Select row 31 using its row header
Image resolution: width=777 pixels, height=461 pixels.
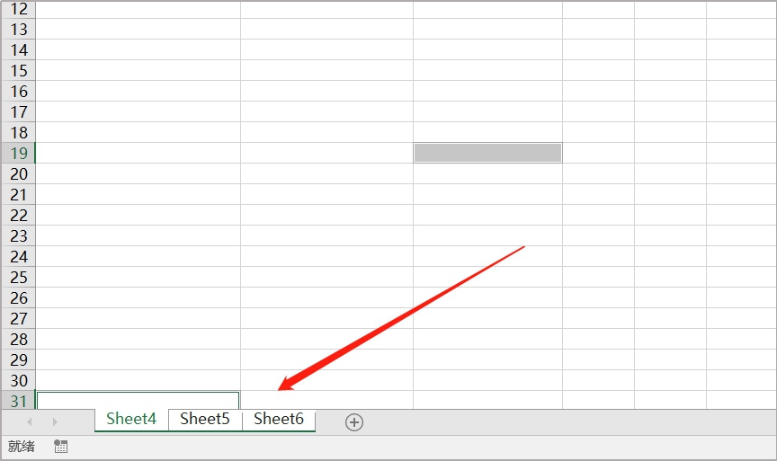pos(18,400)
